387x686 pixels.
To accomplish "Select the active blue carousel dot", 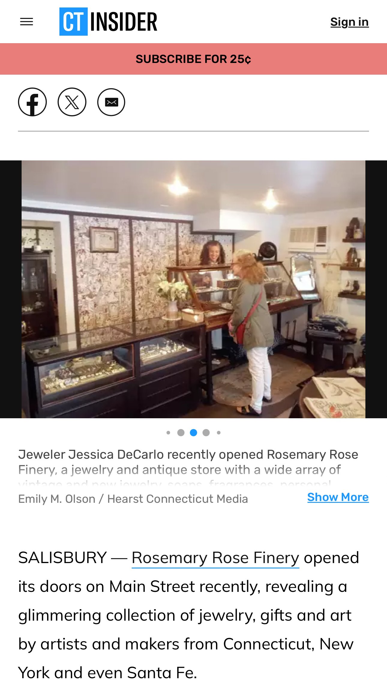I will click(193, 433).
